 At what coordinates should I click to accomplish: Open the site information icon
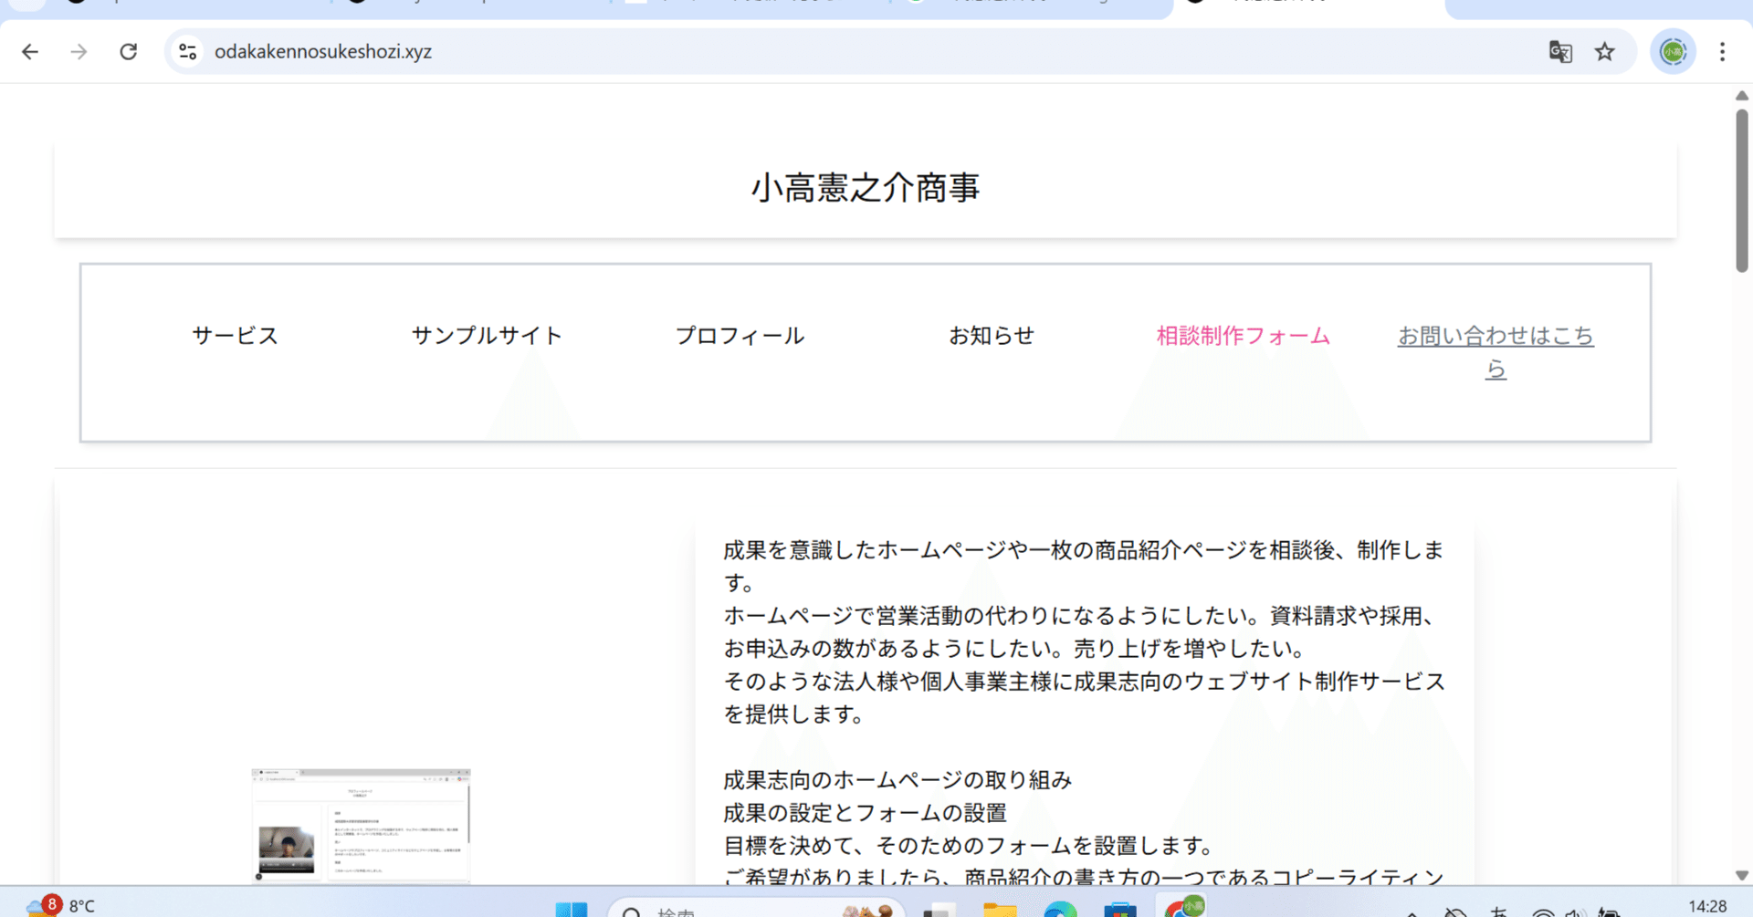coord(187,52)
